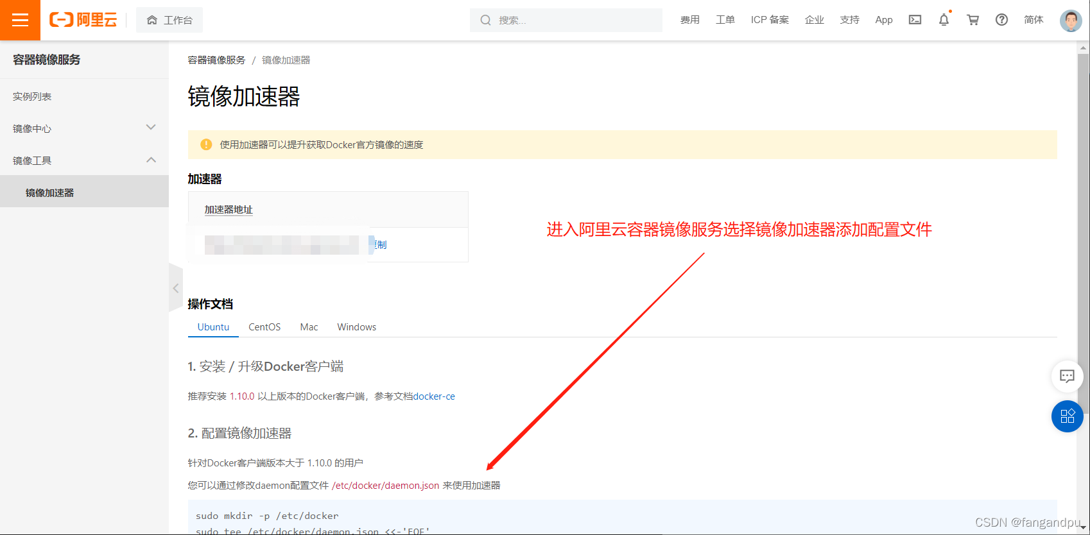Image resolution: width=1090 pixels, height=535 pixels.
Task: Switch to the Mac tab
Action: 309,327
